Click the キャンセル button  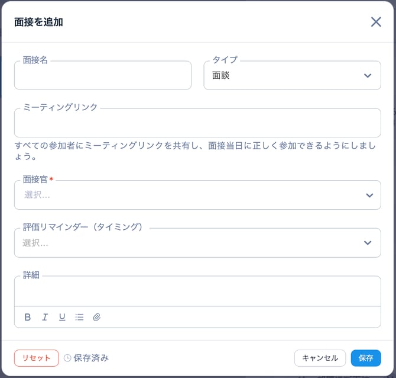click(x=320, y=358)
